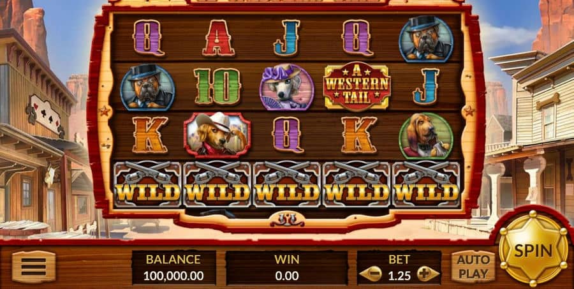This screenshot has width=574, height=289.
Task: Select the cowboy hat golden retriever symbol
Action: (217, 135)
